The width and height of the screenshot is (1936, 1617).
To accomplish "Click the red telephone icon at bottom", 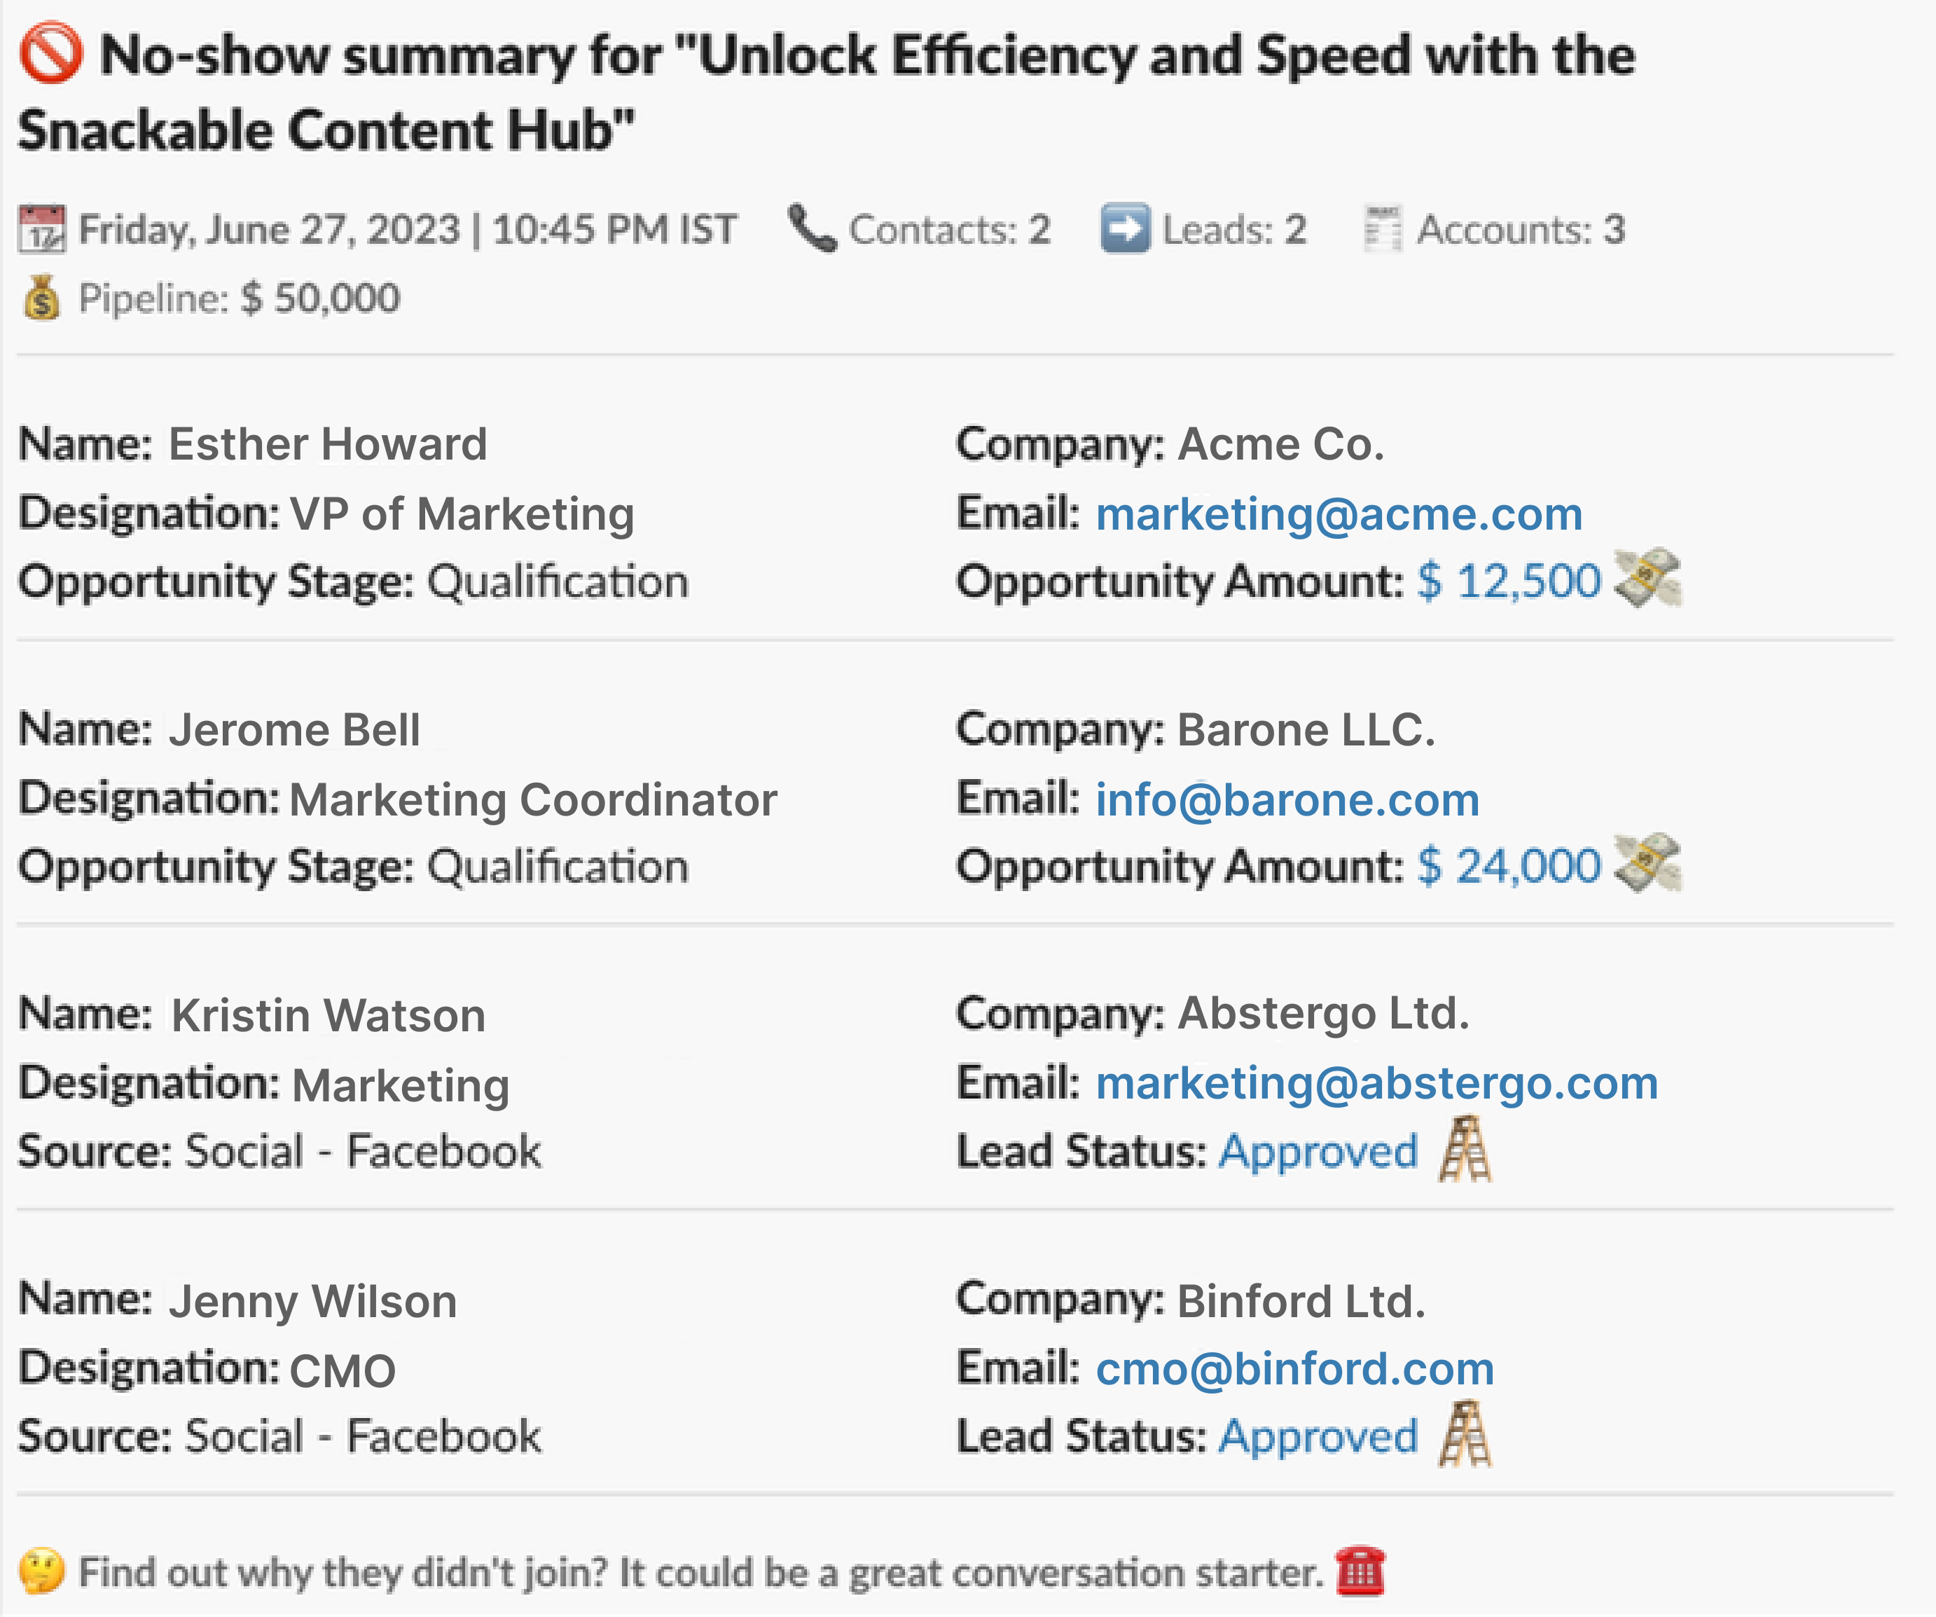I will coord(1361,1571).
